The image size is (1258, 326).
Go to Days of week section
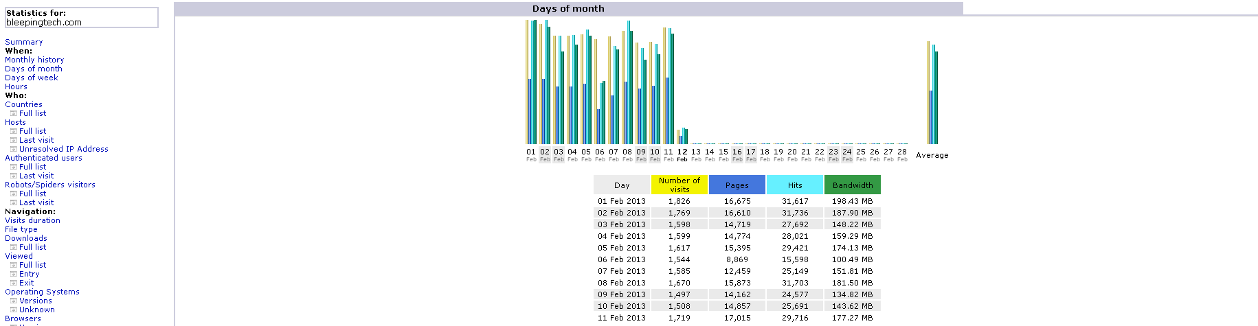click(31, 78)
